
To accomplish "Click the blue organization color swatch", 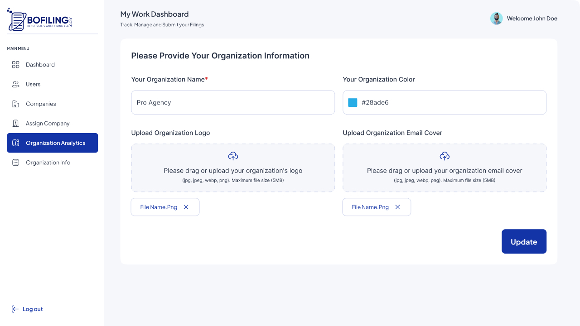I will point(353,102).
